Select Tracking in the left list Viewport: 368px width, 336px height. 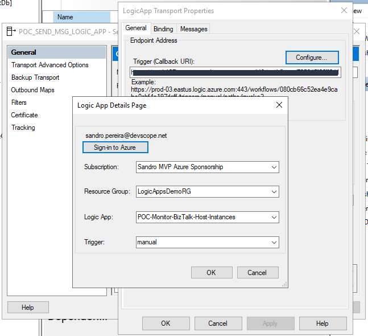point(23,128)
